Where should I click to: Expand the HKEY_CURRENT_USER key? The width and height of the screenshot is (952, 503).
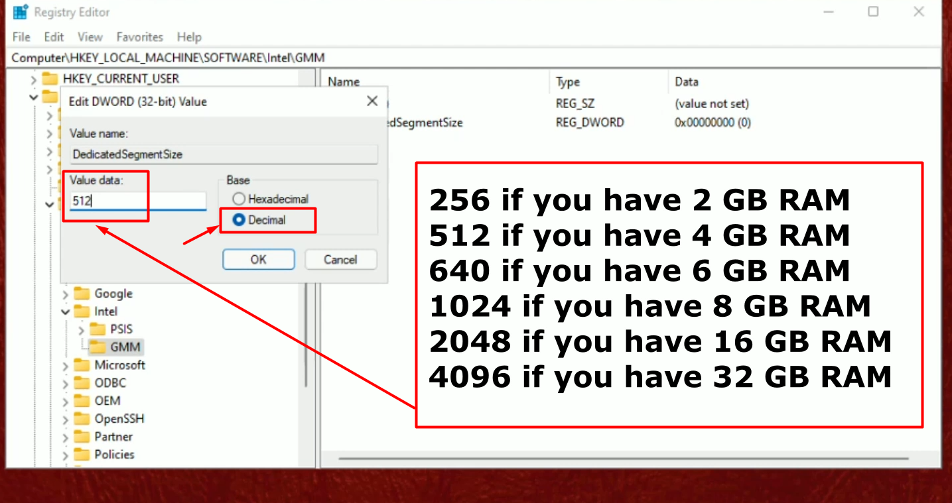[34, 80]
